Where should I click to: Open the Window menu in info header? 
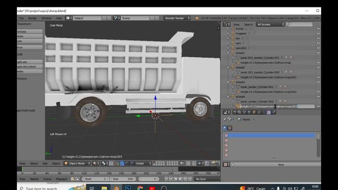pyautogui.click(x=46, y=18)
